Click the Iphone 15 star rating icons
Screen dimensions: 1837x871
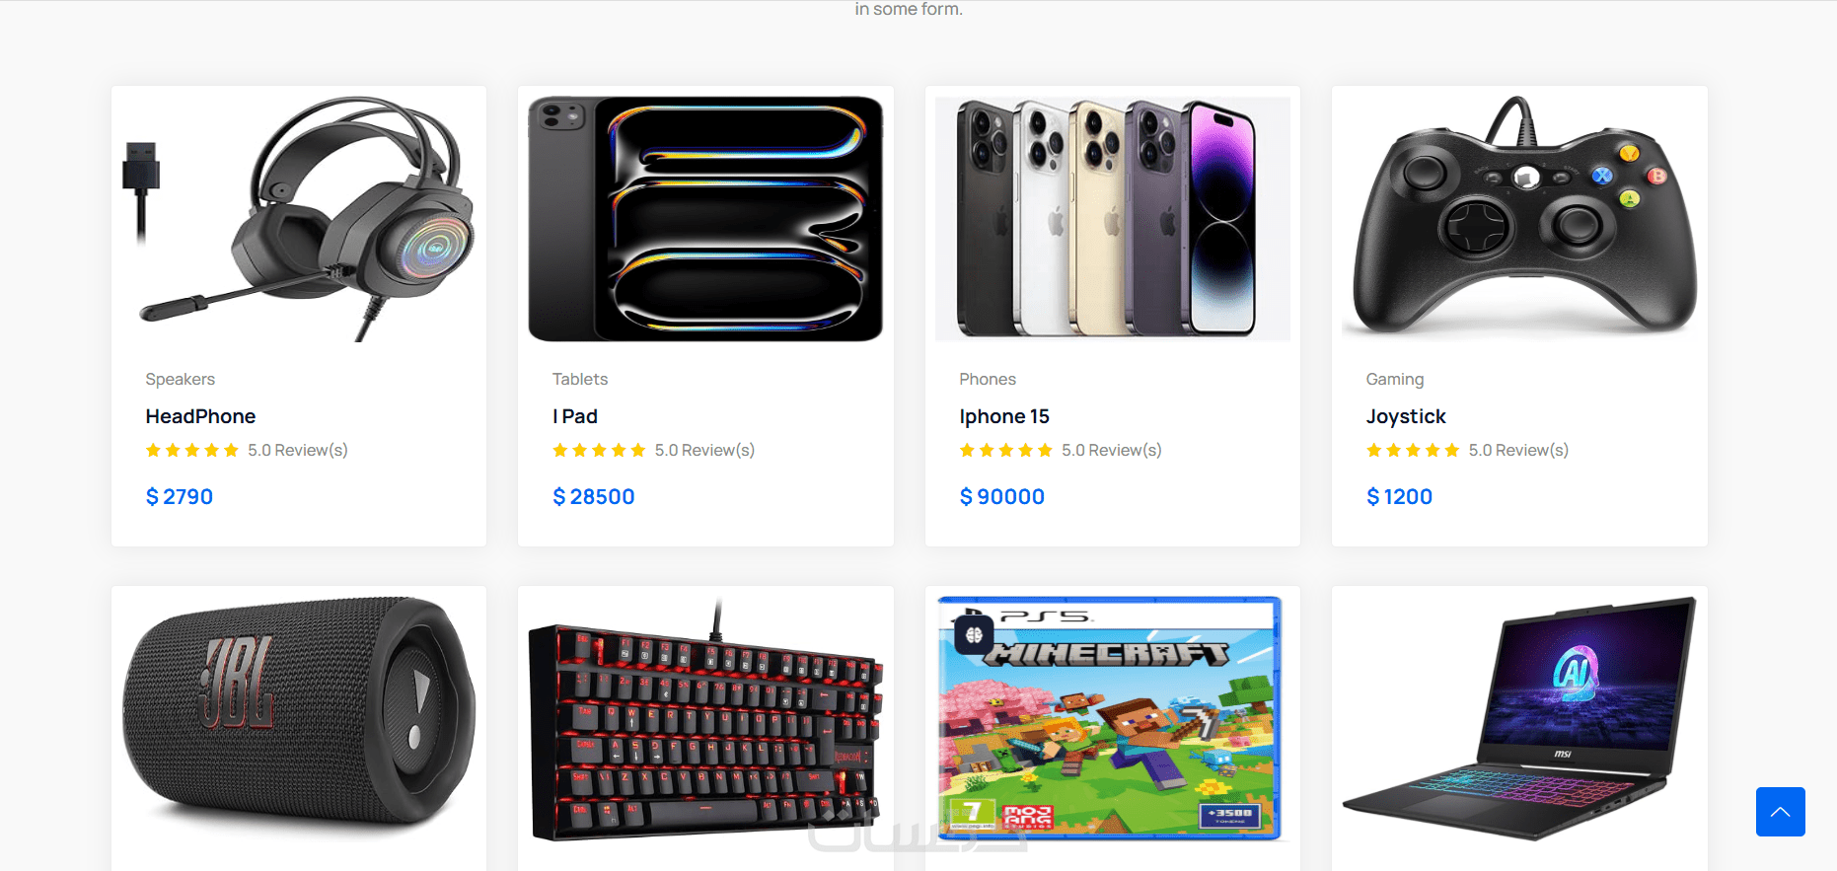point(1006,450)
